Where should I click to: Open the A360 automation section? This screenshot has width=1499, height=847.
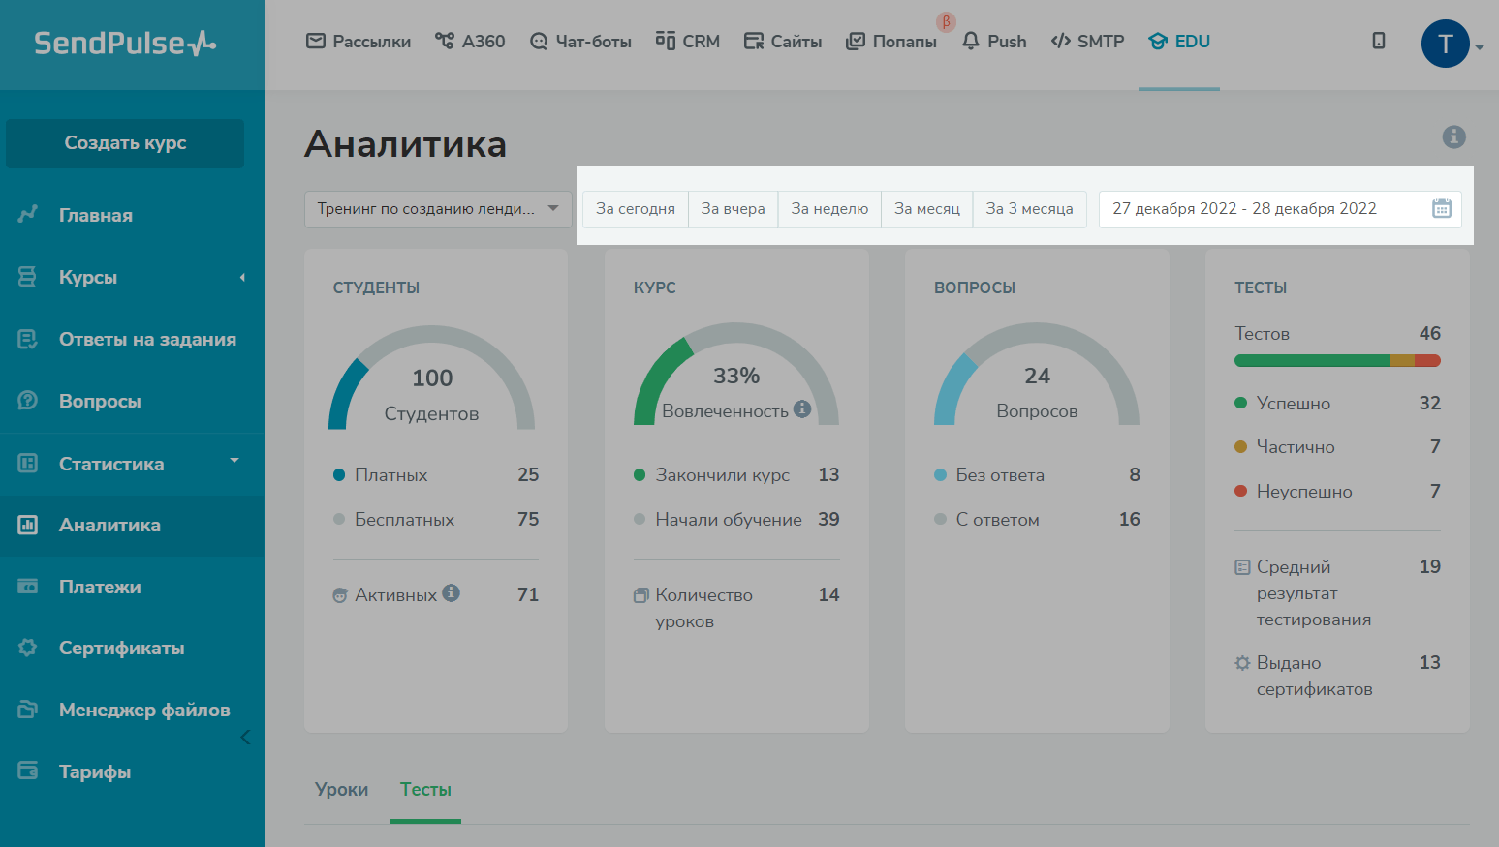click(x=470, y=42)
